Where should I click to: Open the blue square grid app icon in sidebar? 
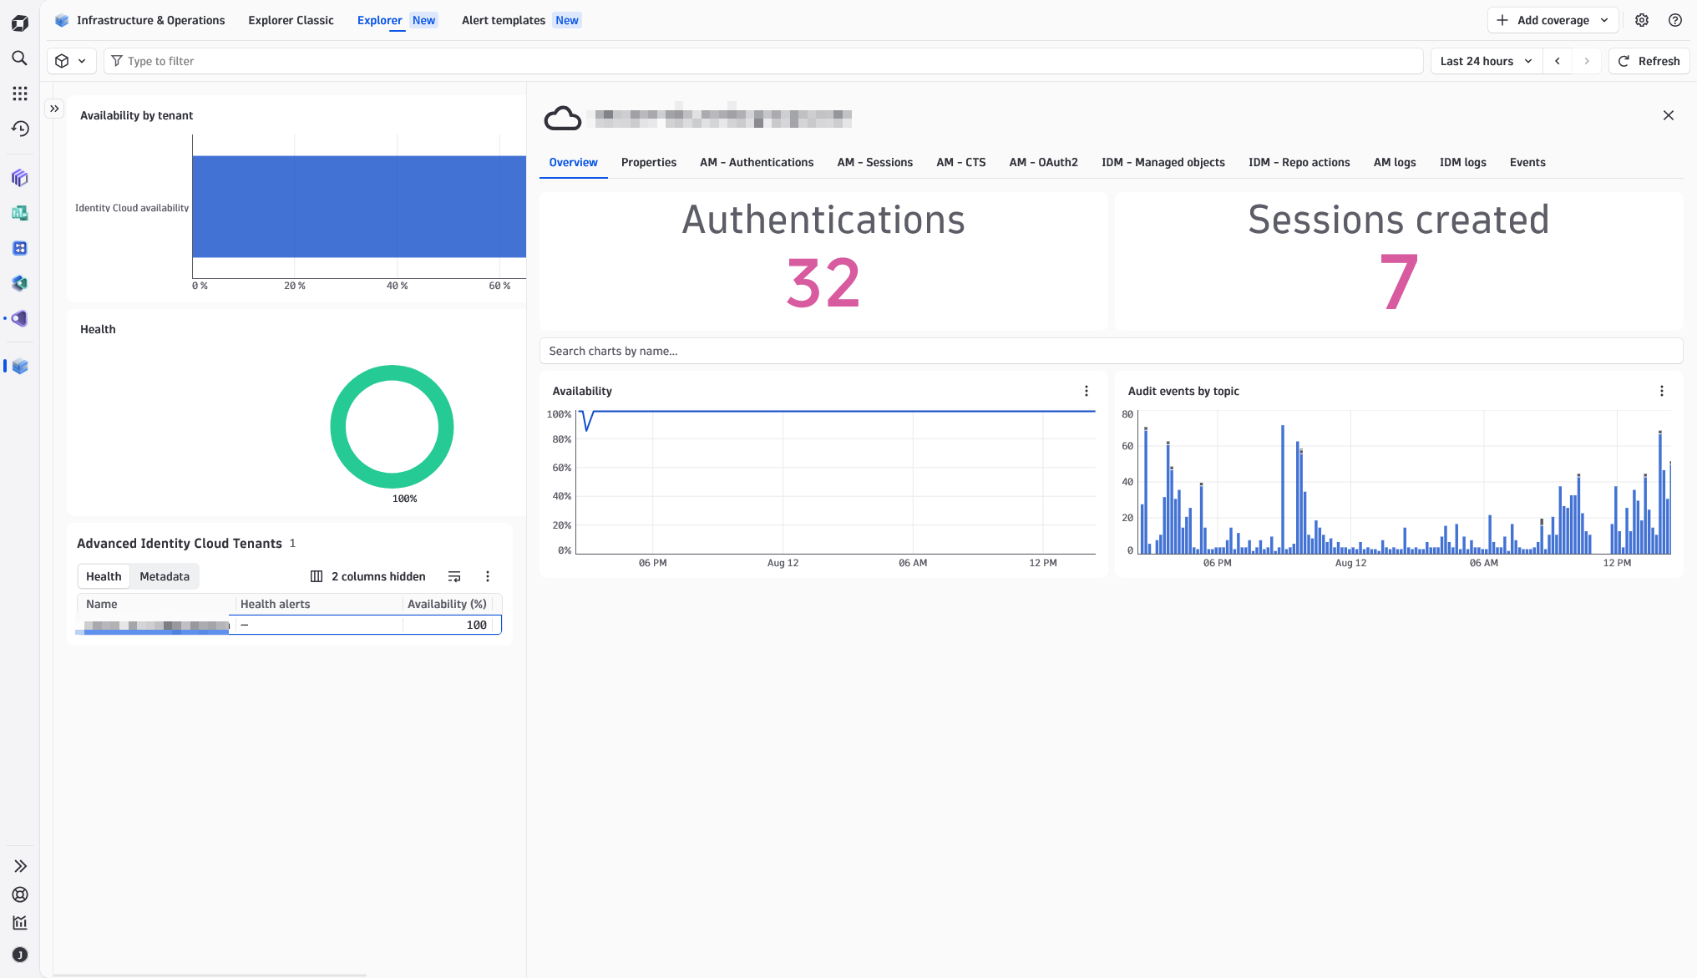[x=20, y=248]
